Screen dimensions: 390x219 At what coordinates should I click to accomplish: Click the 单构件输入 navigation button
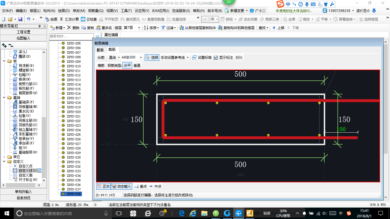[23, 192]
